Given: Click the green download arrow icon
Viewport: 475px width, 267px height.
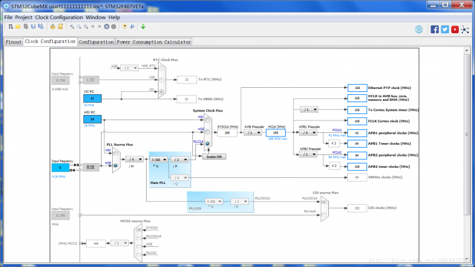Looking at the screenshot, I should pos(143,27).
